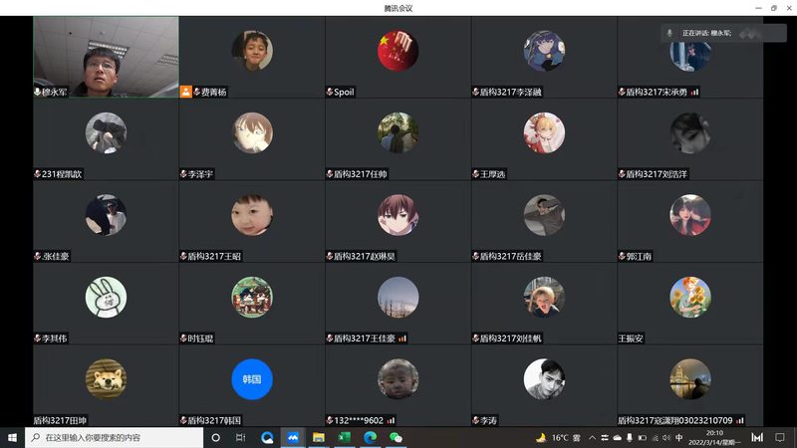Click the Cortana circle icon

click(x=215, y=437)
